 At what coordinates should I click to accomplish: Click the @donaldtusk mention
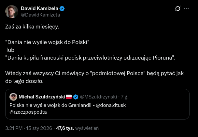[x=112, y=105]
